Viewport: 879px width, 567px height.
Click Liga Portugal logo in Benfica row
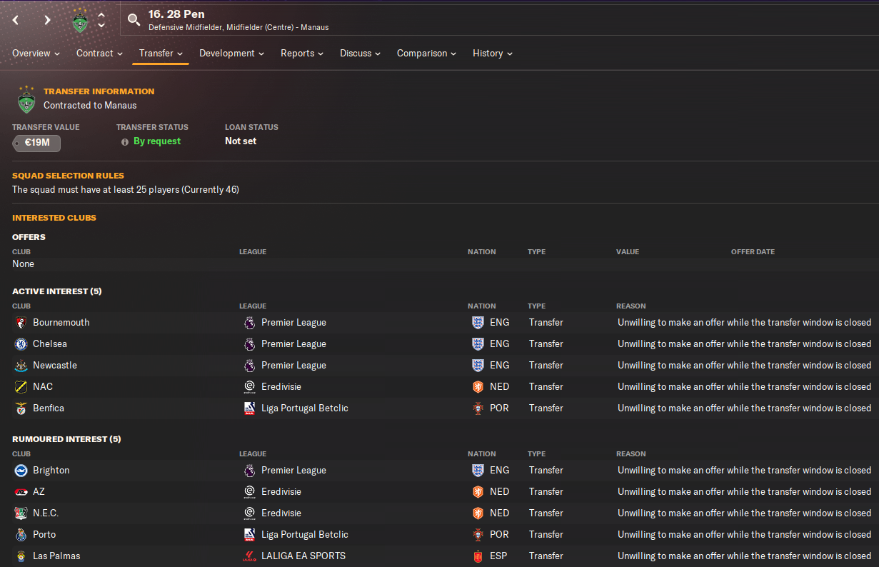249,408
